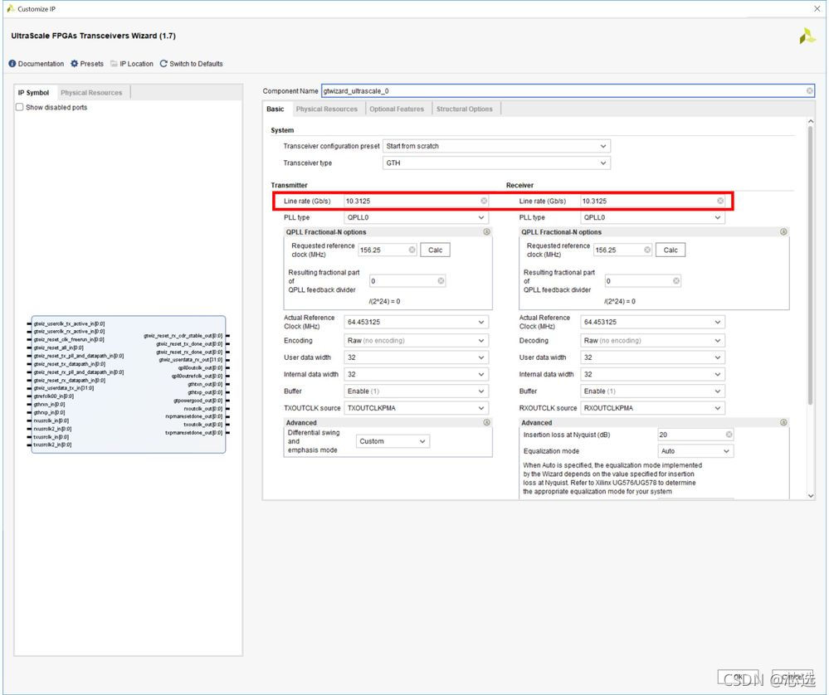This screenshot has height=695, width=829.
Task: Open Transceiver configuration preset dropdown
Action: coord(496,146)
